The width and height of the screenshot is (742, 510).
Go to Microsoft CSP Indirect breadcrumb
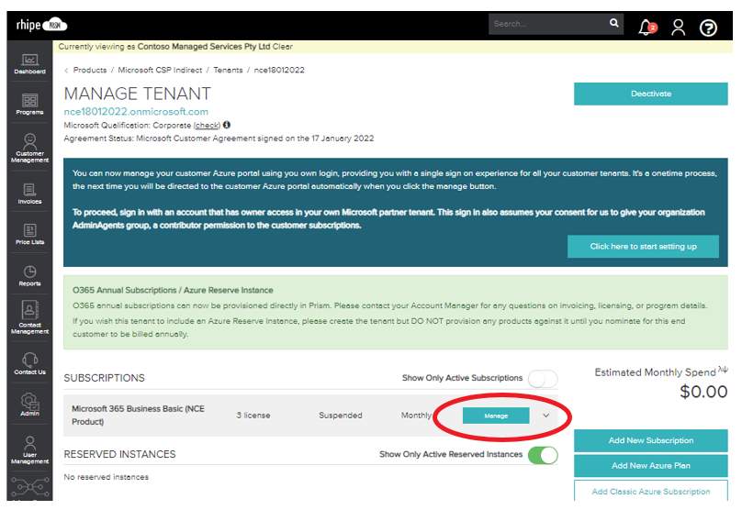(x=160, y=70)
